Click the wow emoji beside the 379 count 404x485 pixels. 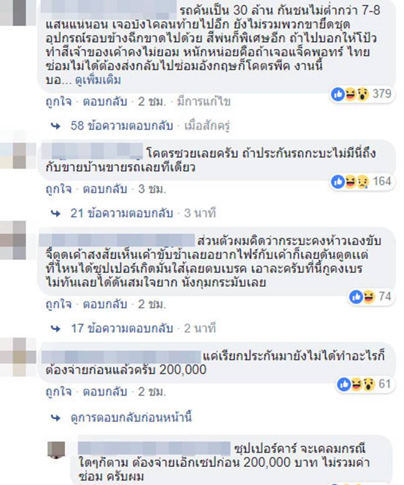coord(363,94)
